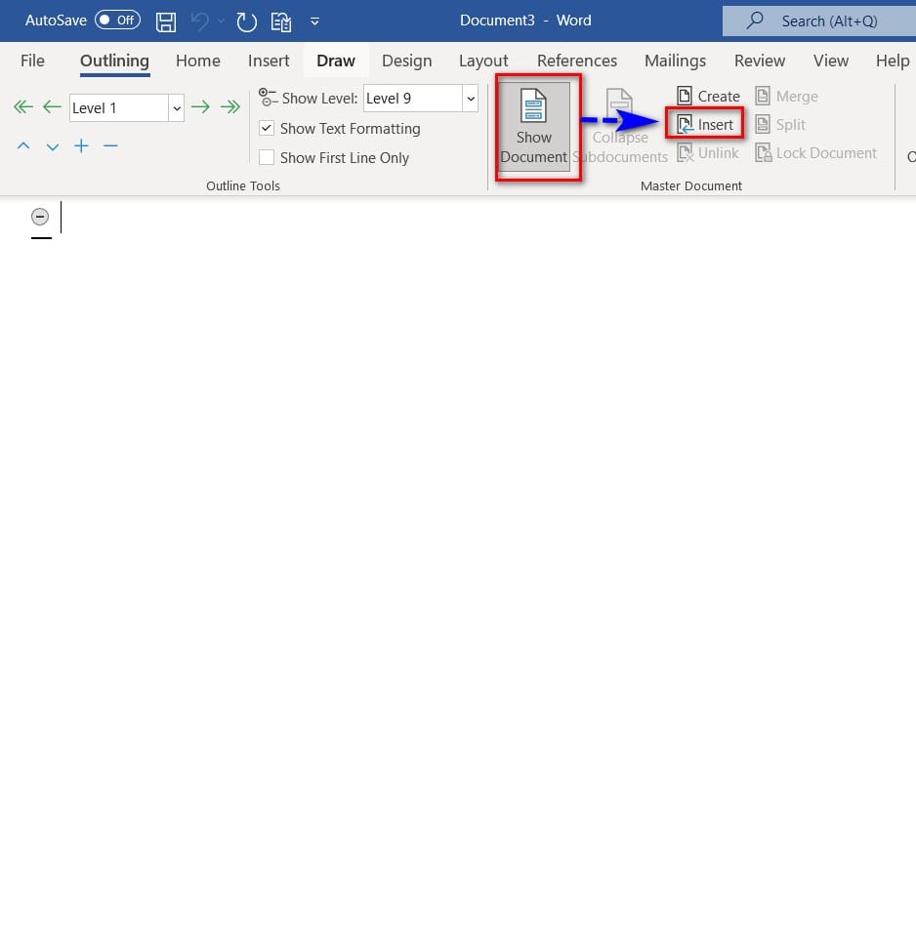
Task: Collapse the outline bullet in document
Action: point(40,217)
